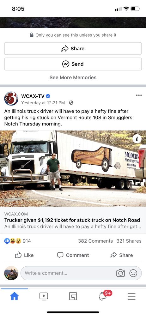Open the WCAX-TV profile picture
Image resolution: width=146 pixels, height=316 pixels.
(11, 99)
